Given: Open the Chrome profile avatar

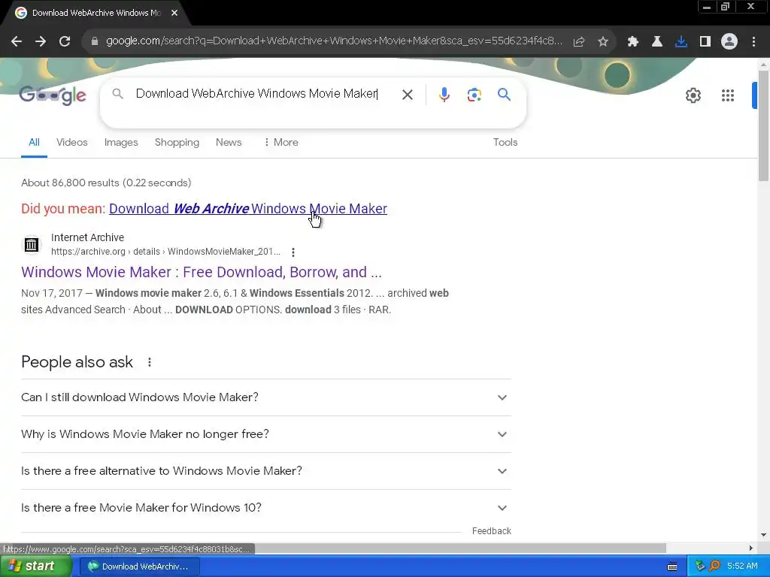Looking at the screenshot, I should pos(729,42).
